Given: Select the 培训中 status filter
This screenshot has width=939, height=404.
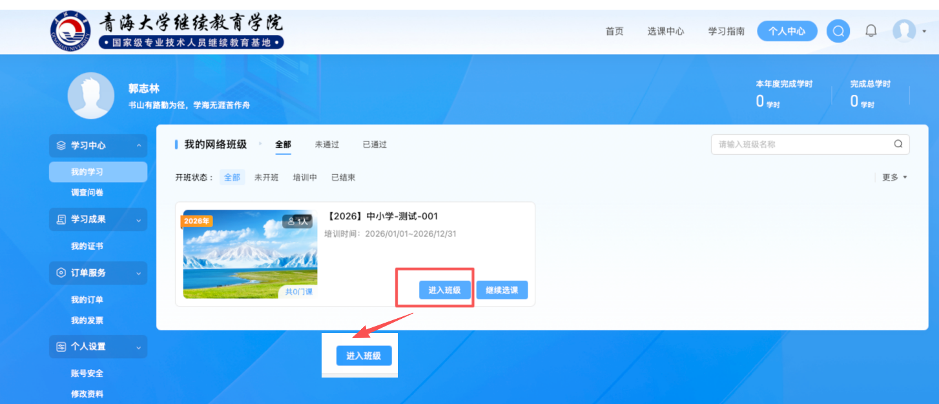Looking at the screenshot, I should pos(305,177).
